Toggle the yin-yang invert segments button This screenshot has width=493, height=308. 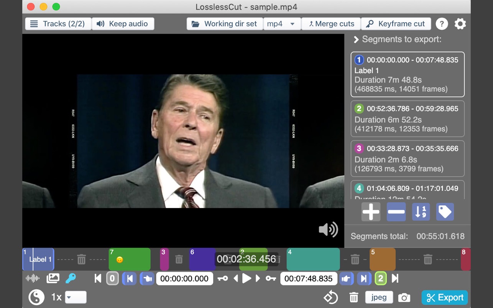click(36, 297)
